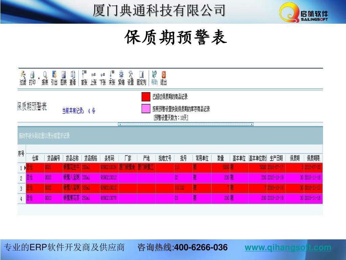Select row number 2 indicator
346x260 pixels.
[x=22, y=178]
